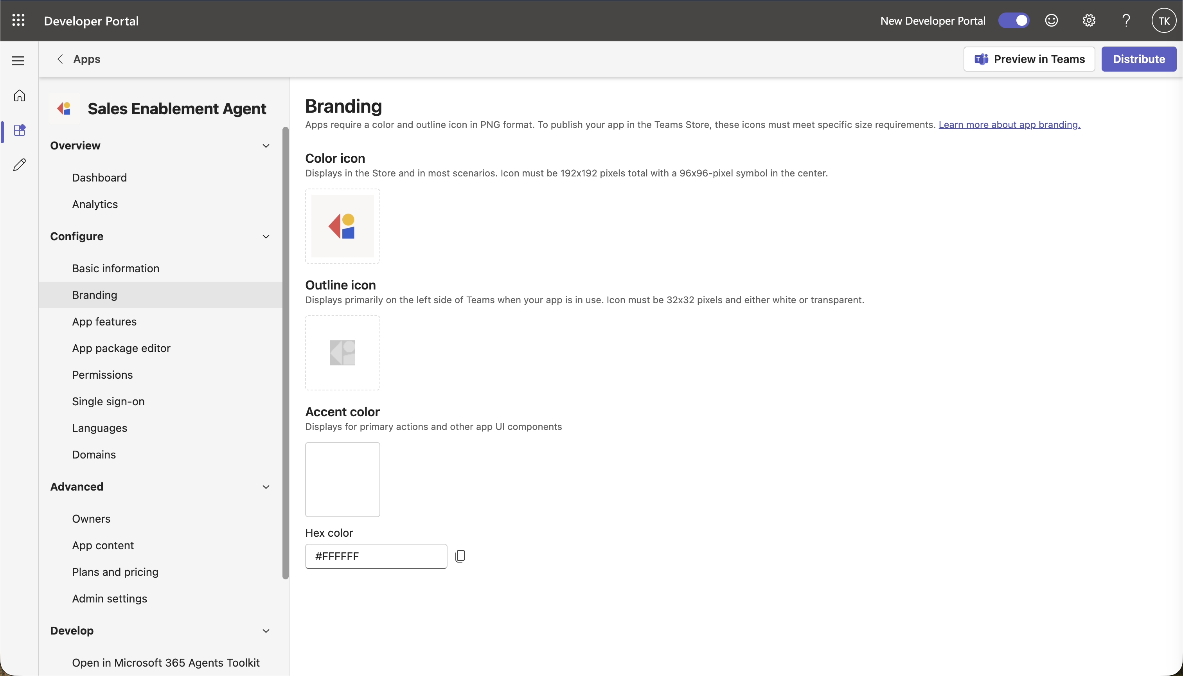Screen dimensions: 1183x676
Task: Collapse the Develop section chevron
Action: (x=266, y=631)
